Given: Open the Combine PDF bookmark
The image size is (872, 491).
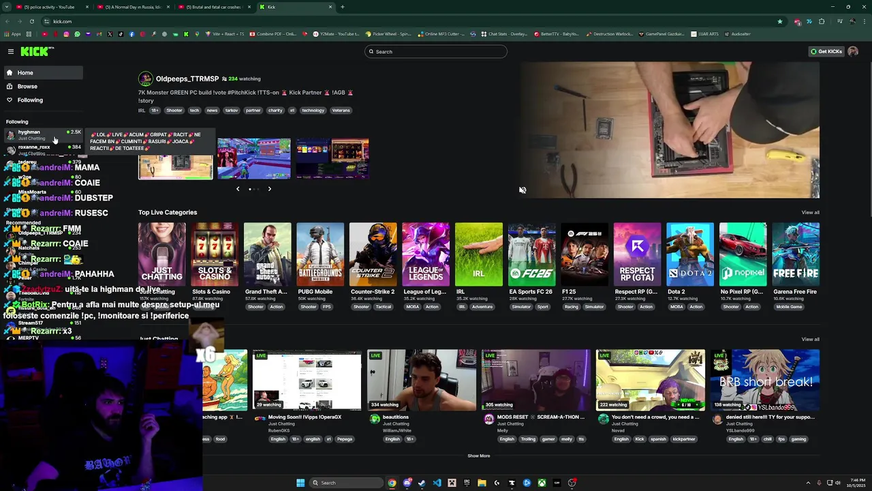Looking at the screenshot, I should coord(273,34).
